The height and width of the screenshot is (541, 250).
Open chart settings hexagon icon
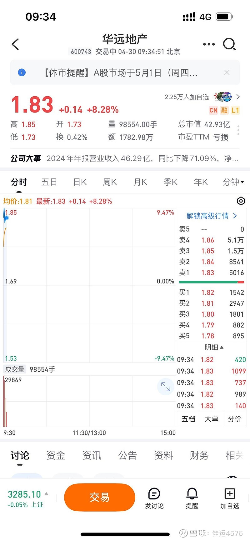pos(241,201)
